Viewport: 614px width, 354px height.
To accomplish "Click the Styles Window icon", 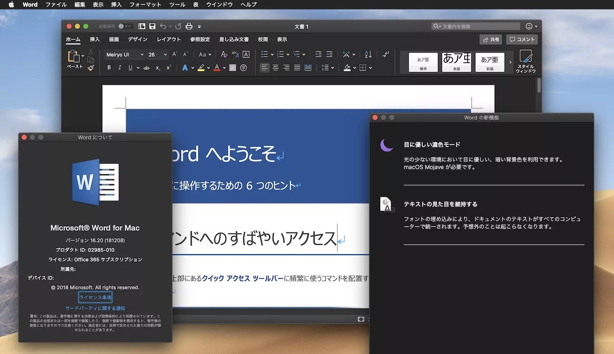I will click(526, 61).
